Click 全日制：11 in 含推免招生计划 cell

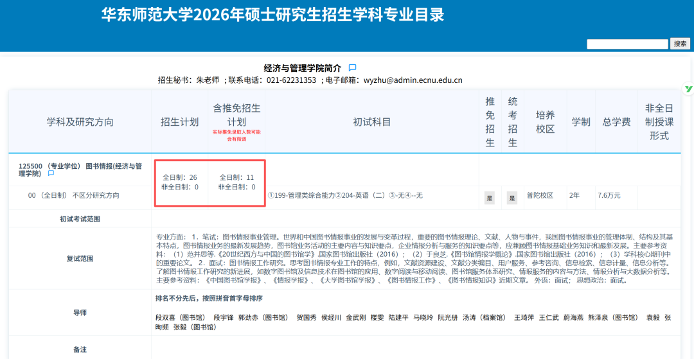pyautogui.click(x=236, y=177)
